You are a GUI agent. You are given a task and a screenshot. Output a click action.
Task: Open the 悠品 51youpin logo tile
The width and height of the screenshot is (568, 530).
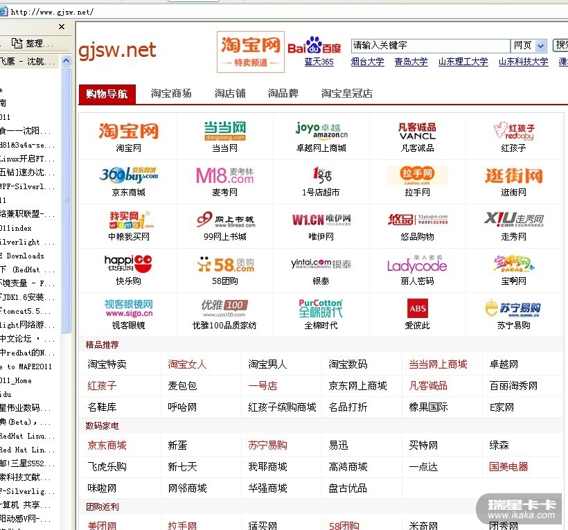(417, 219)
